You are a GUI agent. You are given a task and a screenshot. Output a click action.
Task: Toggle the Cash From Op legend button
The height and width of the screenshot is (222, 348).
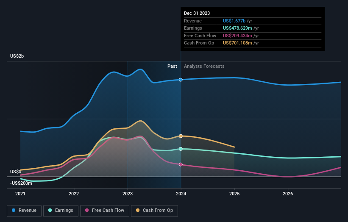tap(154, 211)
